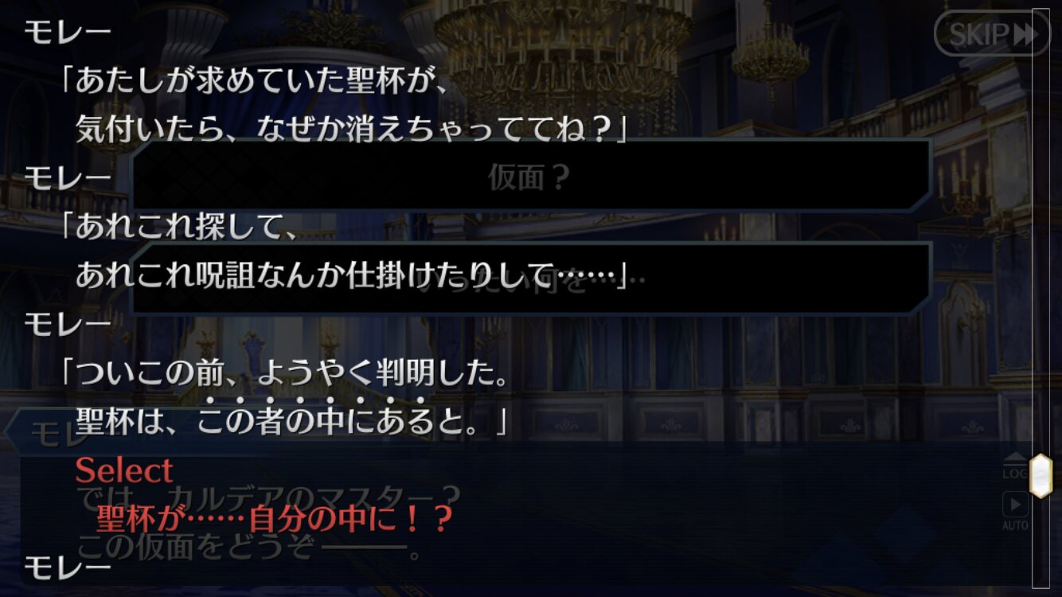Choose the 仮面？ dialogue option

(531, 177)
